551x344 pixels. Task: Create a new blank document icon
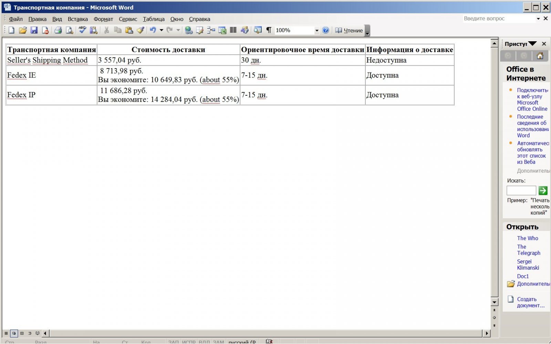click(x=11, y=30)
